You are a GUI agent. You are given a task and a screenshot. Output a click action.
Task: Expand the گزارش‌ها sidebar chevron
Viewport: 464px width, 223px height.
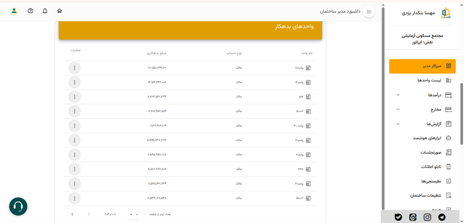[x=398, y=124]
